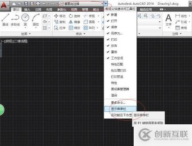Uncheck 保存 in the quick access menu
The image size is (192, 146).
[x=120, y=27]
